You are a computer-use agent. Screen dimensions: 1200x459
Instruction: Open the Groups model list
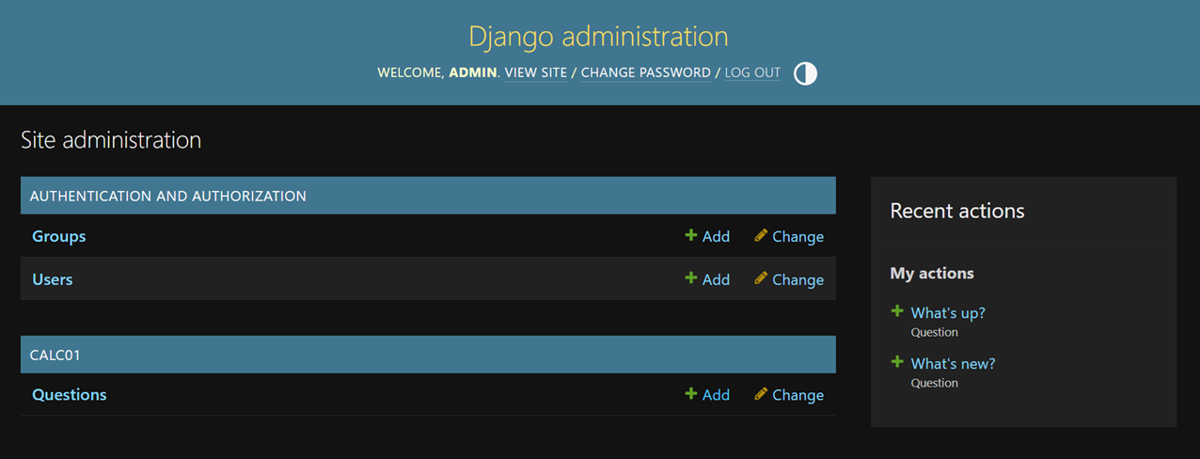click(x=59, y=236)
